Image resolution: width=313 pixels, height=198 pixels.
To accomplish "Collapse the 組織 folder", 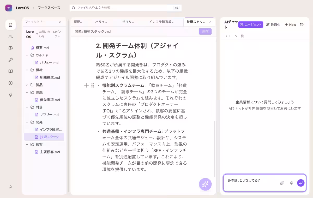I will click(x=27, y=70).
